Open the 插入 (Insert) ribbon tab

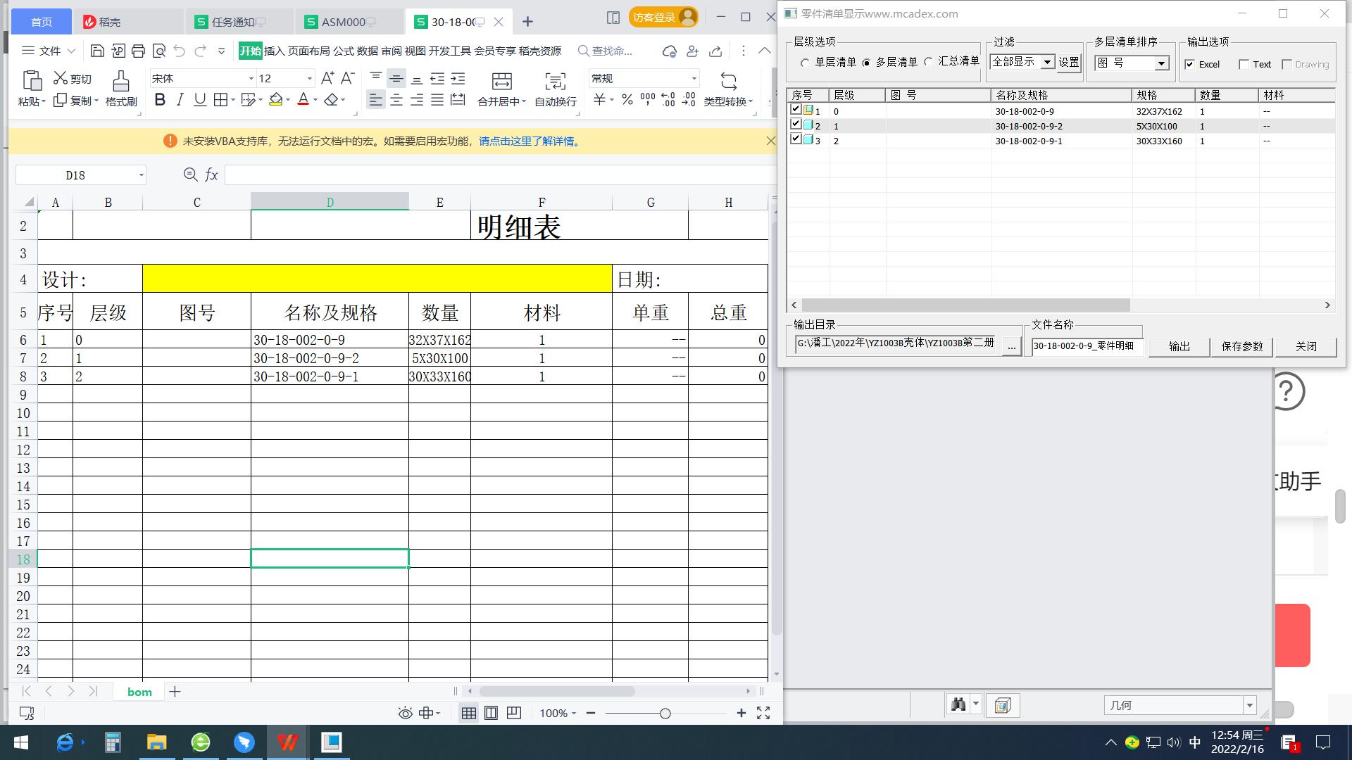pyautogui.click(x=274, y=51)
